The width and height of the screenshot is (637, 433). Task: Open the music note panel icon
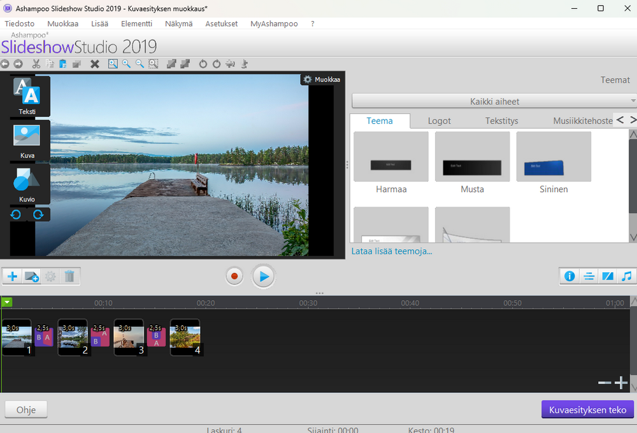click(x=627, y=276)
